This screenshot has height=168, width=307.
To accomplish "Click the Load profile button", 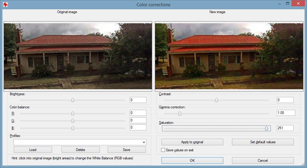I will (x=33, y=150).
